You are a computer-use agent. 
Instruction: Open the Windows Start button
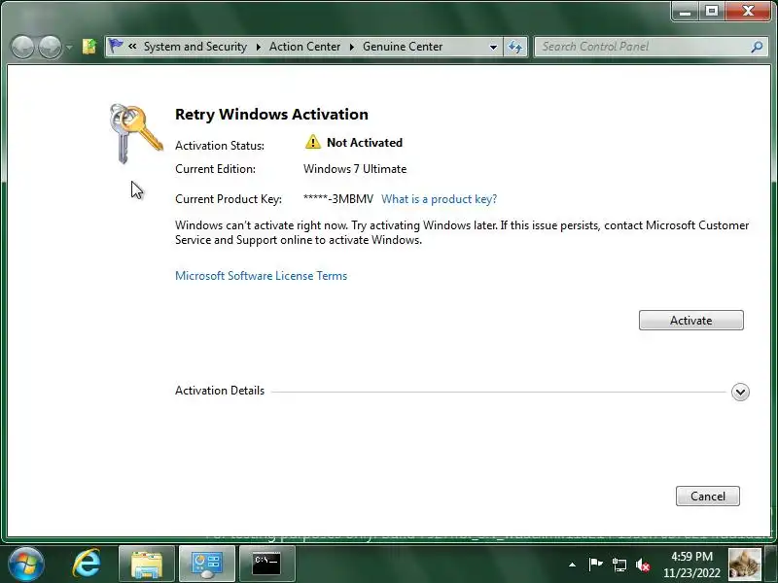26,565
